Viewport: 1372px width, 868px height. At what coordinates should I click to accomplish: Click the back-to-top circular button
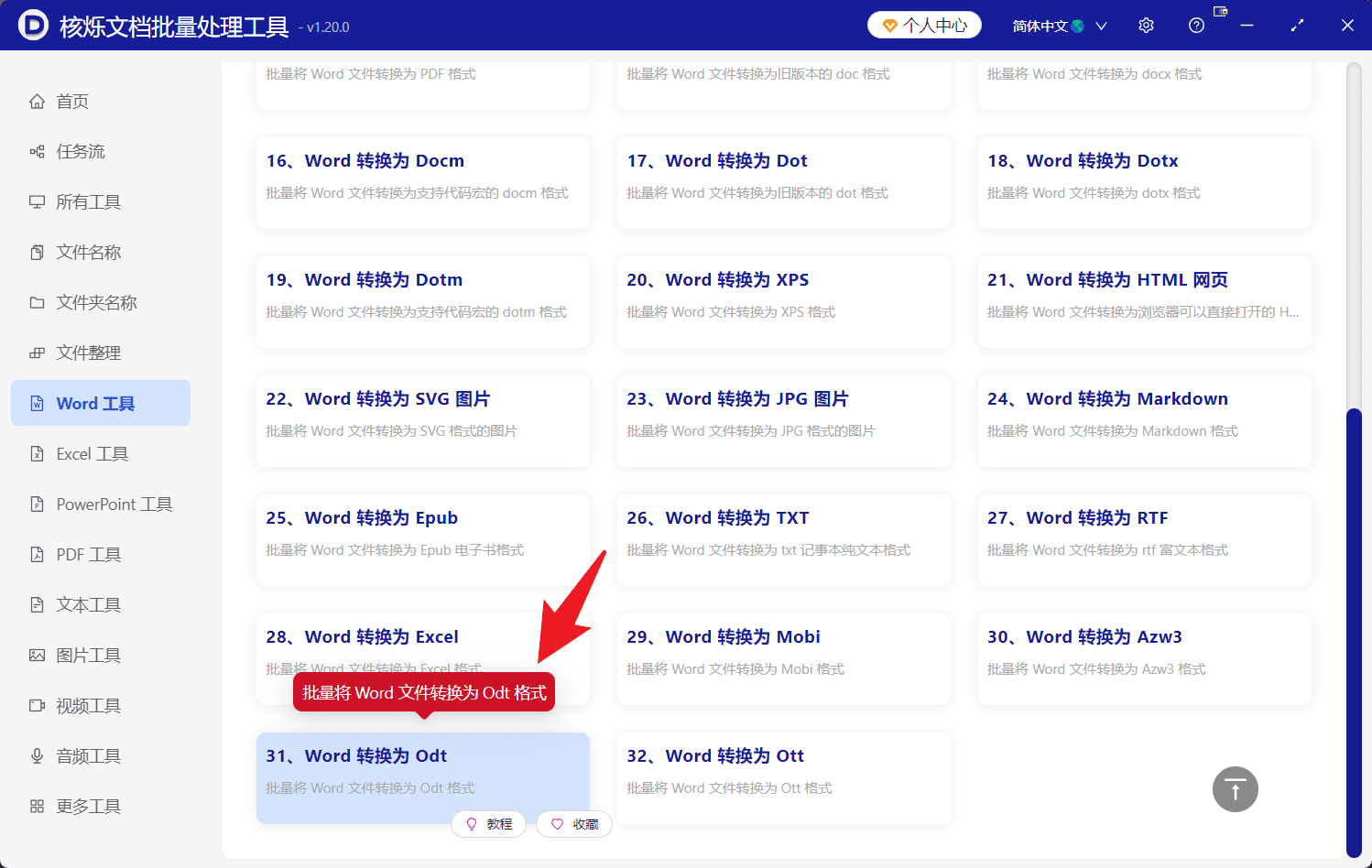tap(1235, 789)
